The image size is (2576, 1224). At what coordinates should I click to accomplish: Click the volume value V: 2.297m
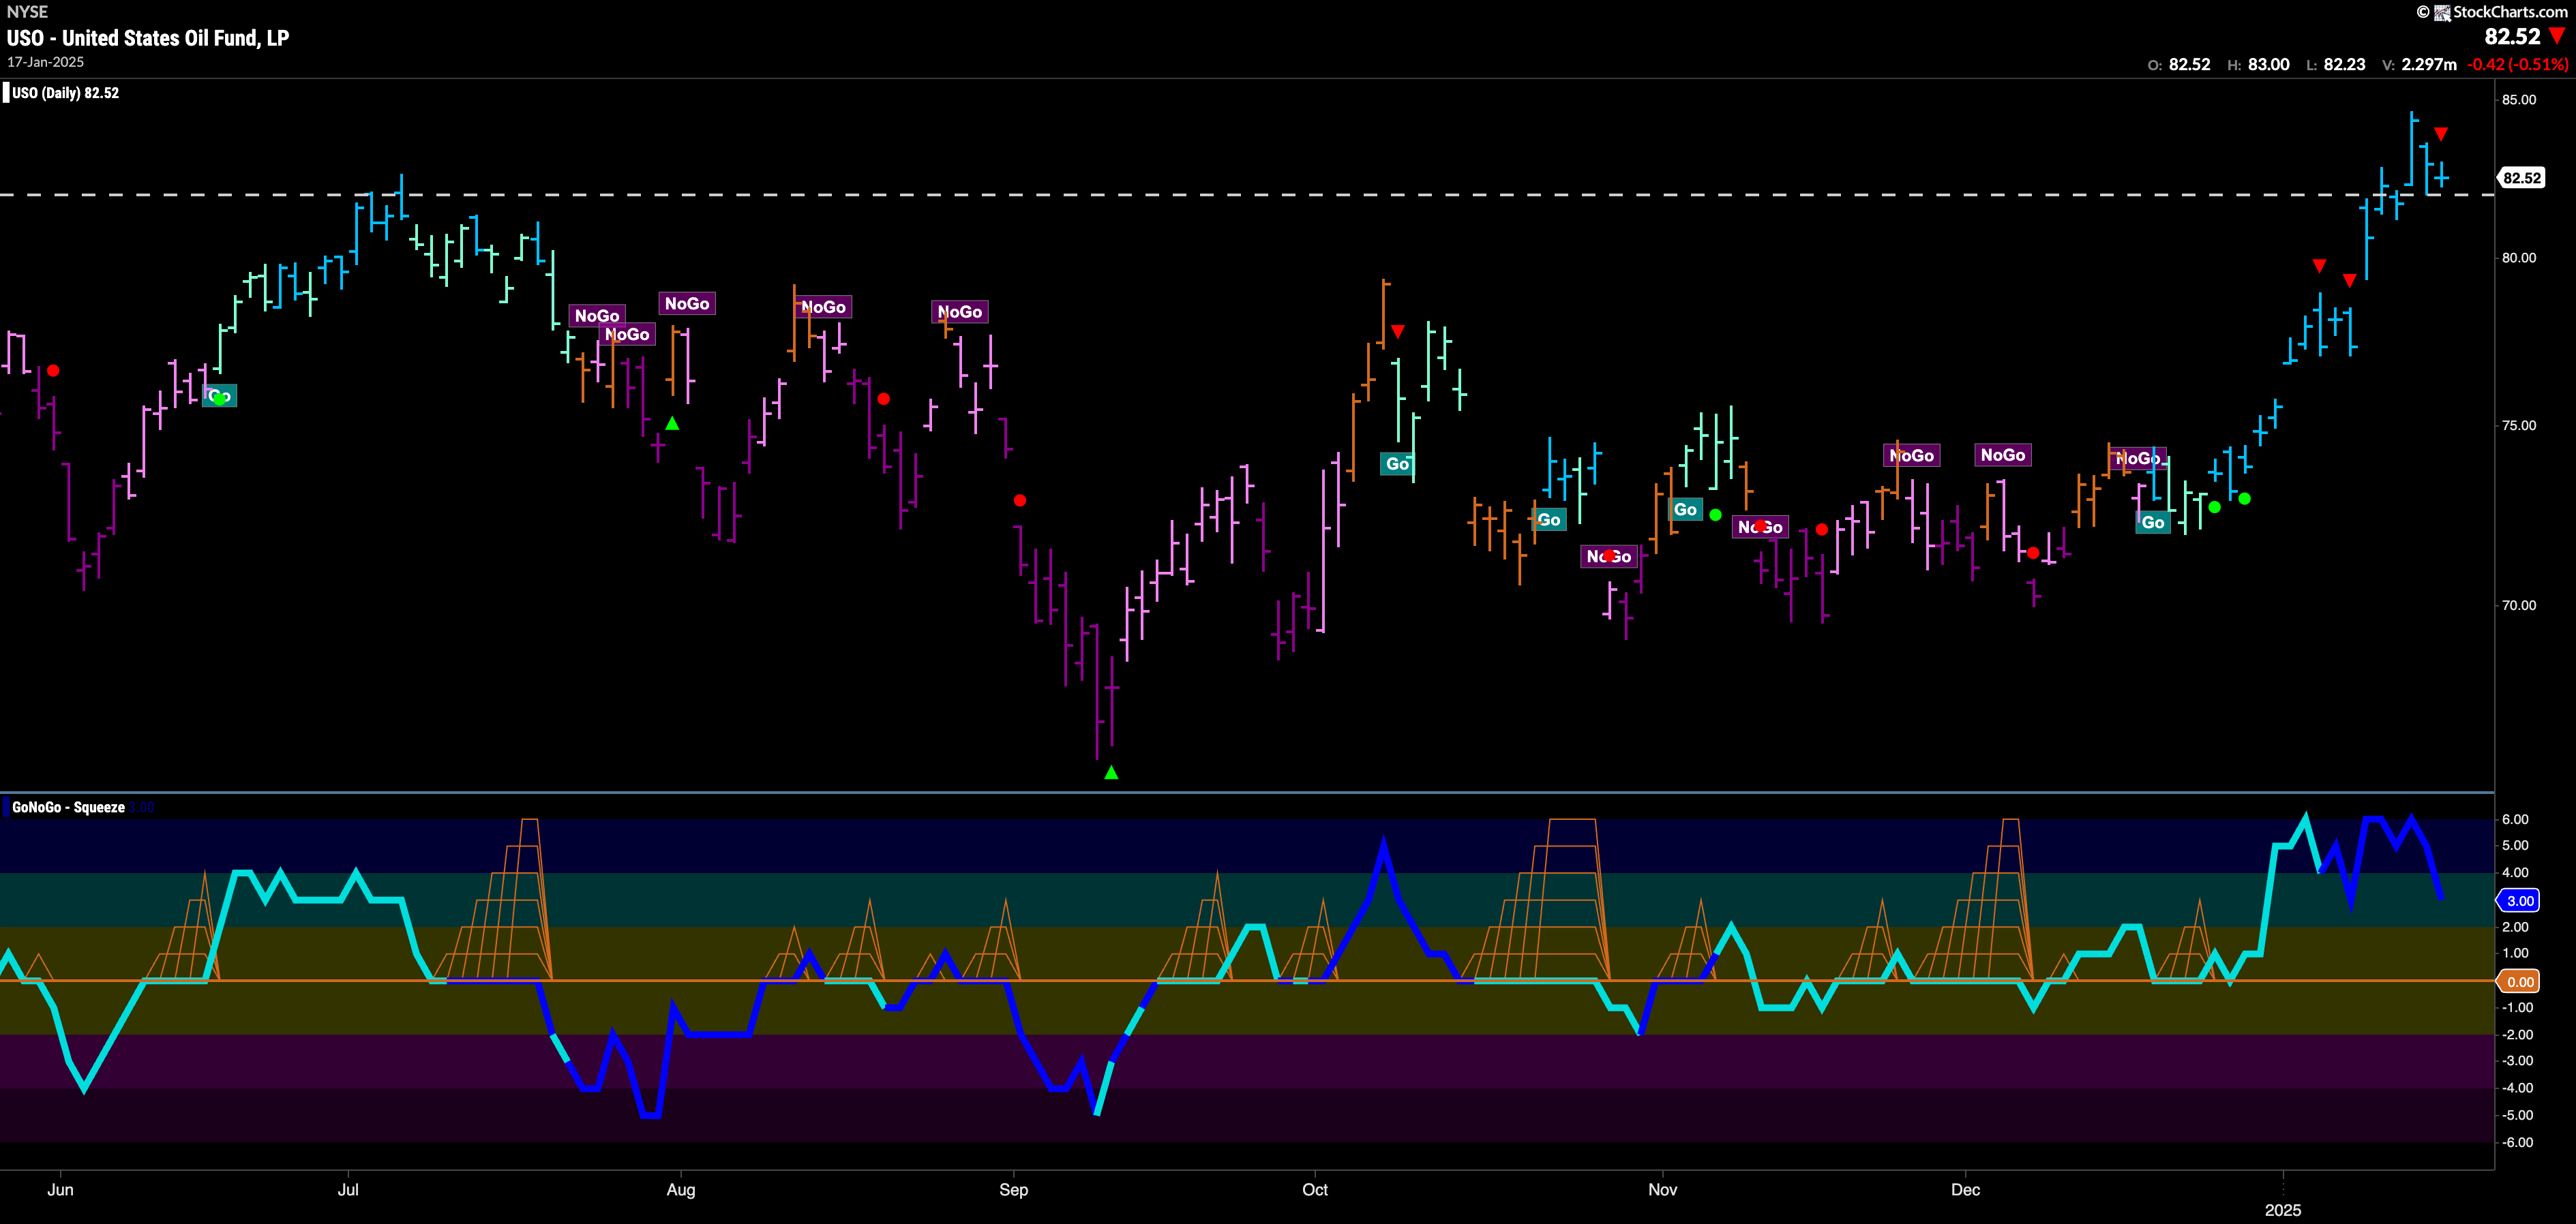(2420, 64)
